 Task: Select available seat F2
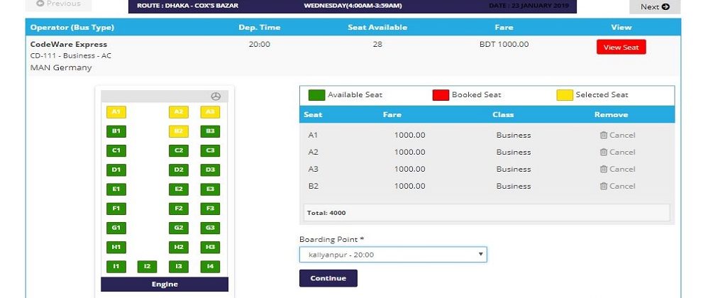(x=179, y=209)
